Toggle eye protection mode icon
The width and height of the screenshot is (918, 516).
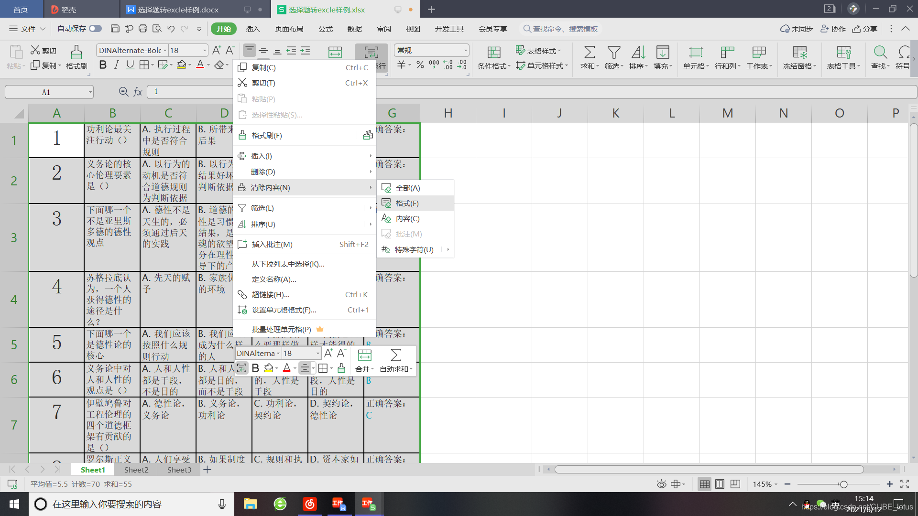coord(661,484)
